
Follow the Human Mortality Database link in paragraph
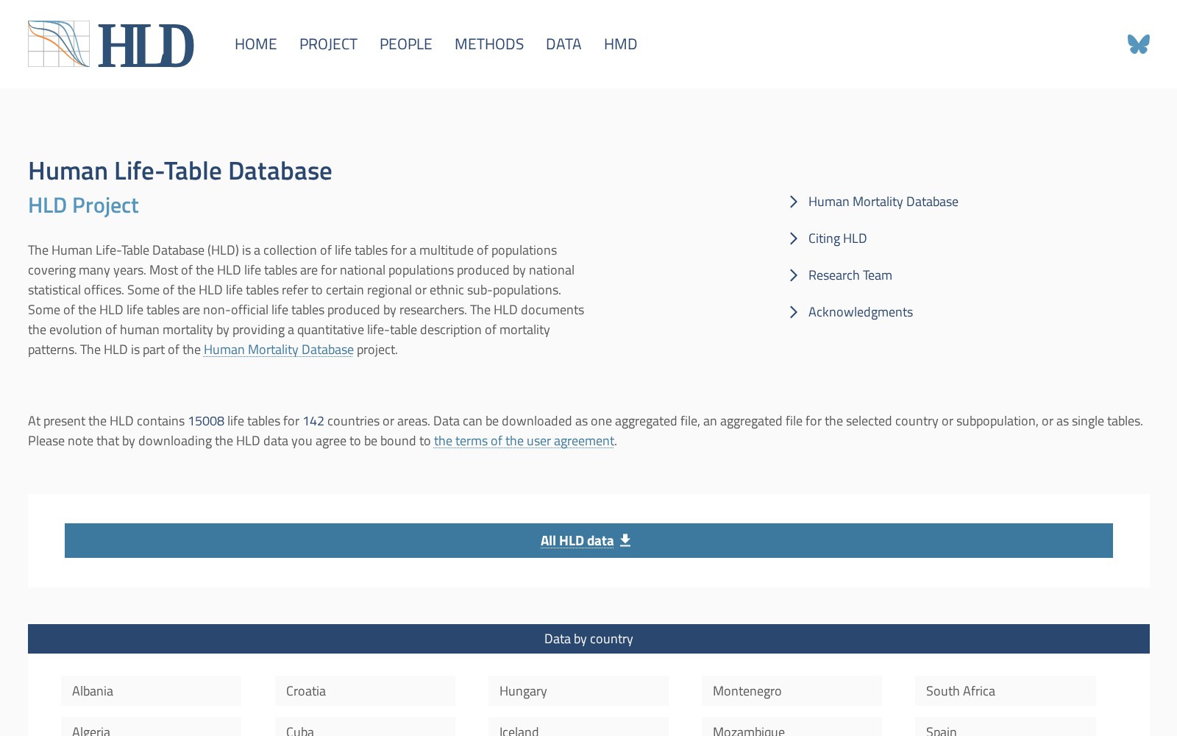point(279,350)
